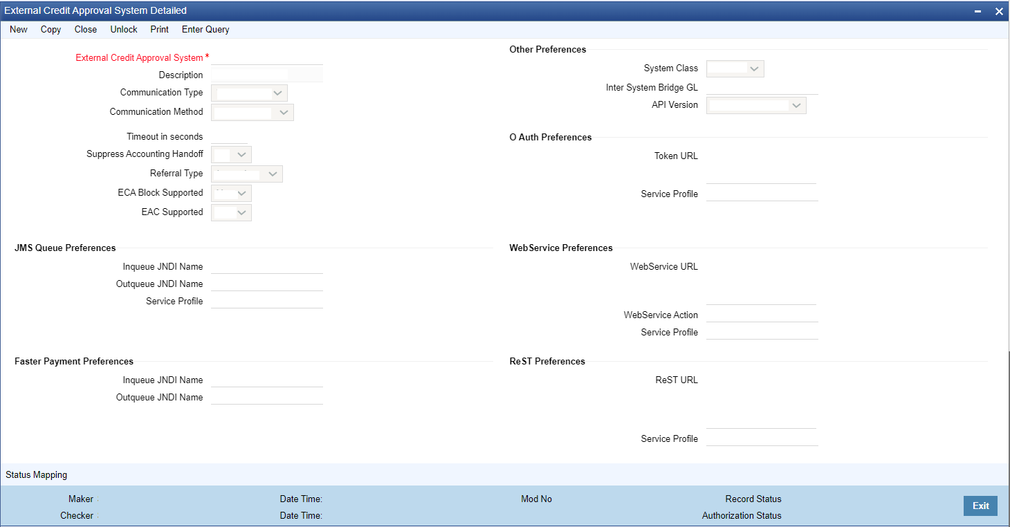Click Service Profile under ReST Preferences
The width and height of the screenshot is (1010, 527).
point(762,438)
